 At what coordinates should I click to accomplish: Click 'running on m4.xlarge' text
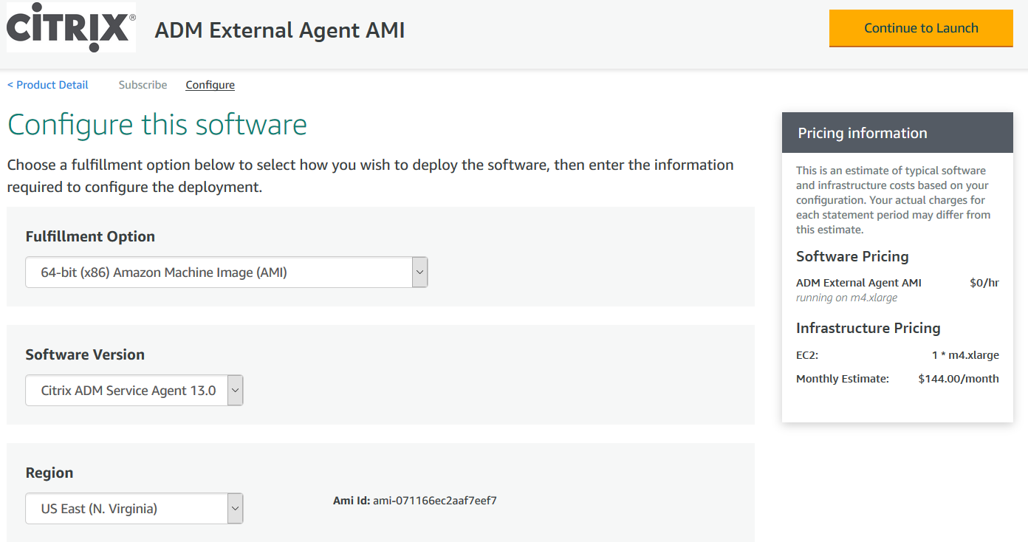[x=846, y=298]
